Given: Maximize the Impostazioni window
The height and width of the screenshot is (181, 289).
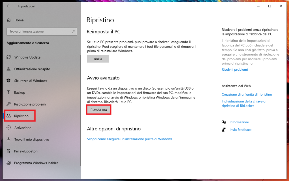Looking at the screenshot, I should 270,6.
